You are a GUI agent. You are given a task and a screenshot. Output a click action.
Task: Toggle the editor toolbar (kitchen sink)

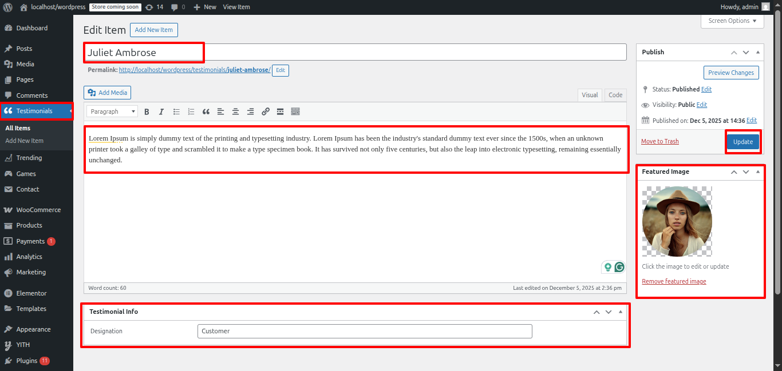pyautogui.click(x=295, y=111)
